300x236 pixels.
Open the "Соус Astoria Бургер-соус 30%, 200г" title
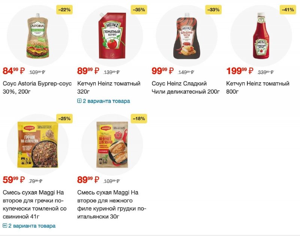(x=37, y=88)
